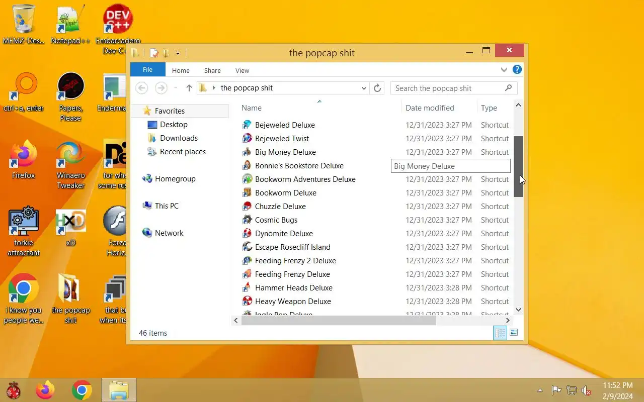
Task: Click the horizontal scrollbar thumb
Action: [339, 320]
